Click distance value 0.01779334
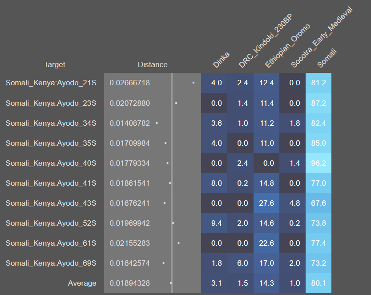Screen dimensions: 371x295 tap(129, 163)
